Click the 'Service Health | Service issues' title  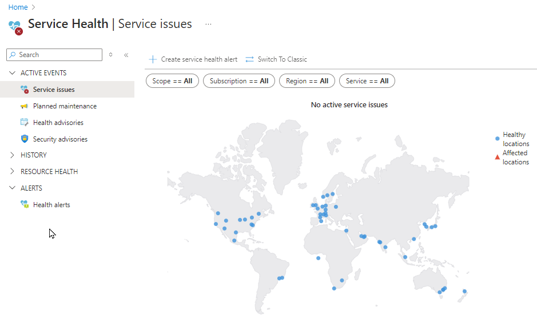[x=110, y=24]
